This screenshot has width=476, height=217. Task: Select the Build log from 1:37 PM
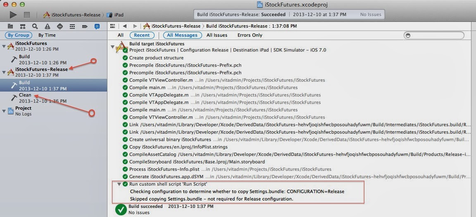pyautogui.click(x=53, y=85)
